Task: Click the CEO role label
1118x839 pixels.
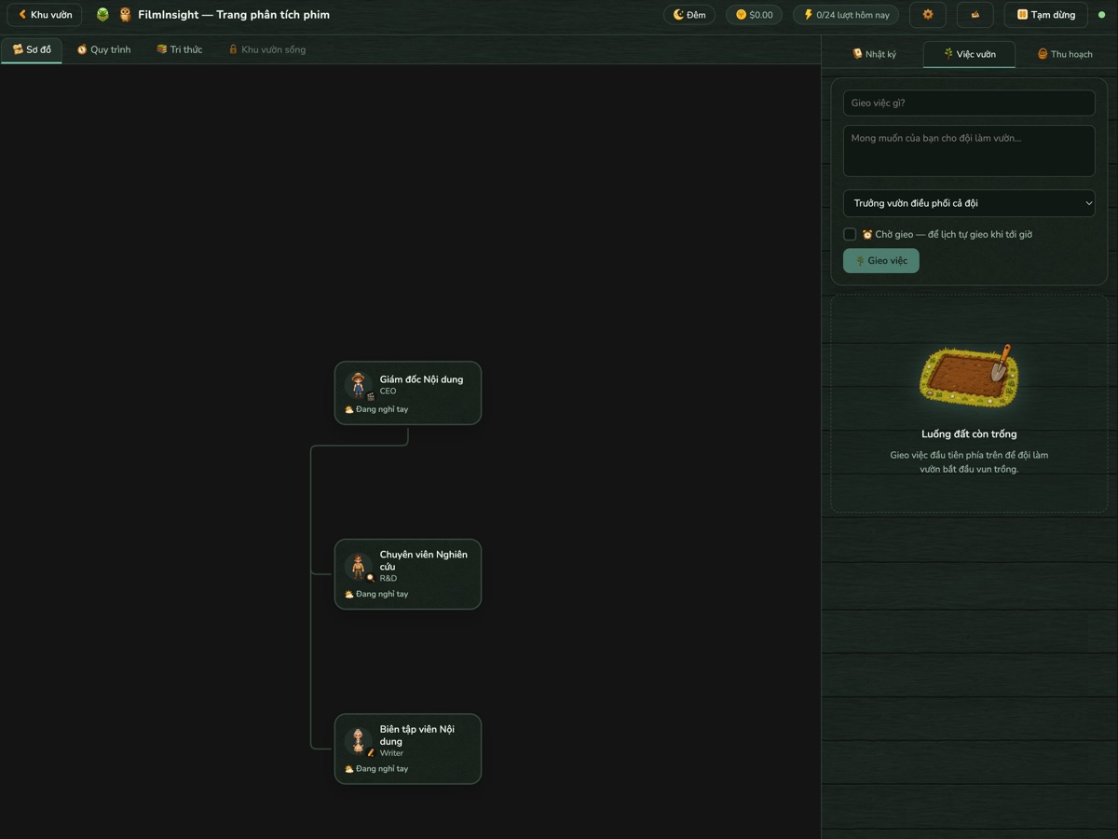Action: (388, 392)
